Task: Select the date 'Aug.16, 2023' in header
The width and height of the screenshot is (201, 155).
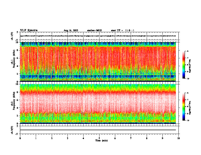Action: [x=71, y=30]
